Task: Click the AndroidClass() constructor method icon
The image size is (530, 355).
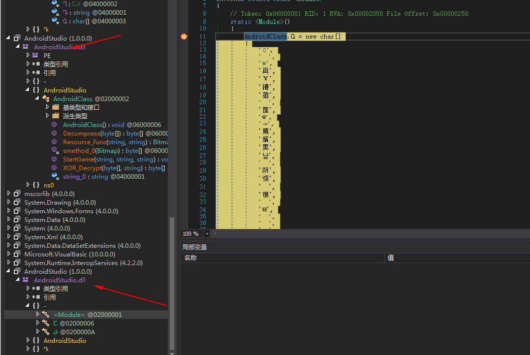Action: pyautogui.click(x=54, y=124)
